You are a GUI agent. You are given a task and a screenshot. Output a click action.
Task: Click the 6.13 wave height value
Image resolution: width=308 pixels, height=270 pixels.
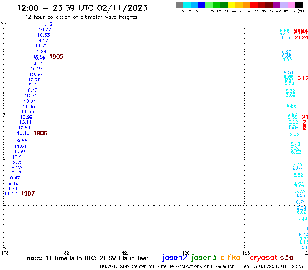coord(285,37)
